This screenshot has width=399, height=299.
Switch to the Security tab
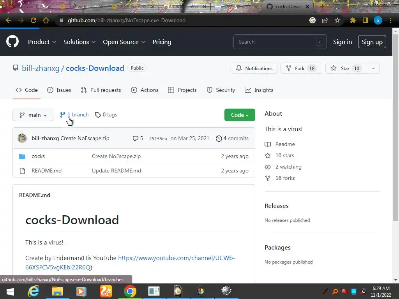221,90
